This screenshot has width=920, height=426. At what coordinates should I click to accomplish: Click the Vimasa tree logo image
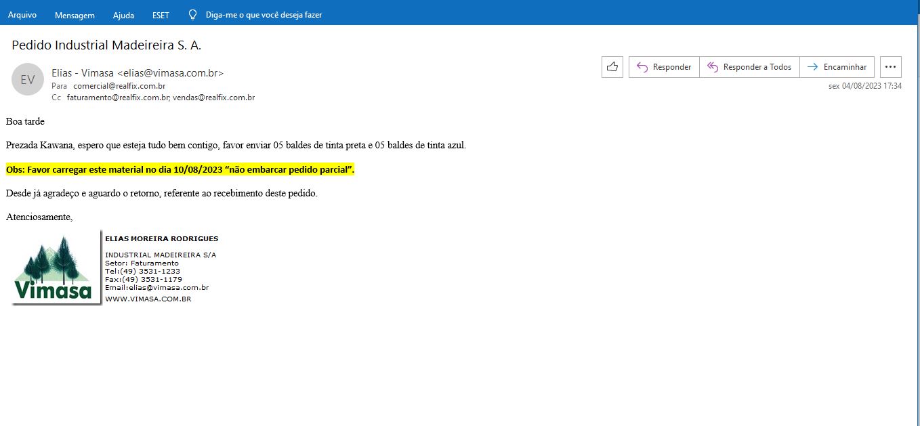[x=54, y=268]
